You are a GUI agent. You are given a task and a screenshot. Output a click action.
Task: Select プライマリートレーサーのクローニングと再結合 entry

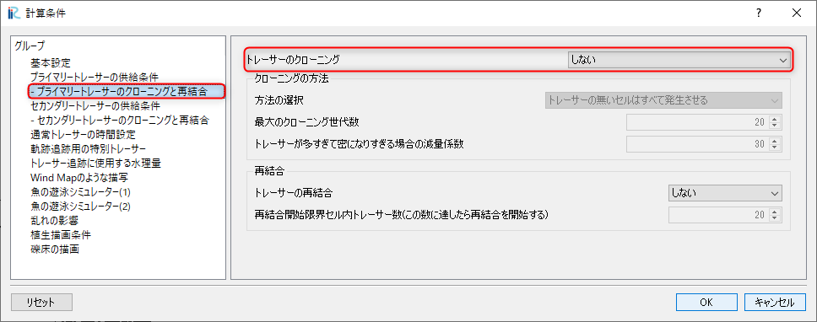pyautogui.click(x=119, y=92)
